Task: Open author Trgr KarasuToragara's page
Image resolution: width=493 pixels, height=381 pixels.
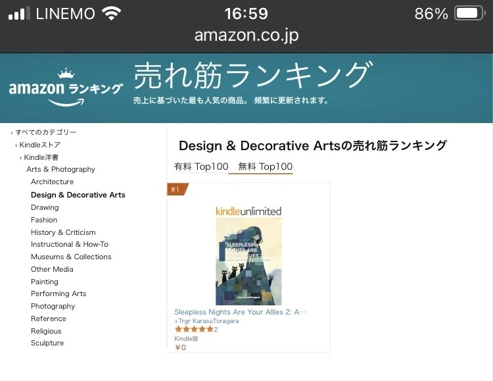Action: (x=206, y=321)
